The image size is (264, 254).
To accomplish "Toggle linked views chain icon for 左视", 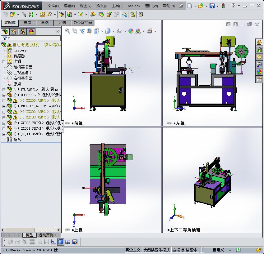I will (170, 123).
